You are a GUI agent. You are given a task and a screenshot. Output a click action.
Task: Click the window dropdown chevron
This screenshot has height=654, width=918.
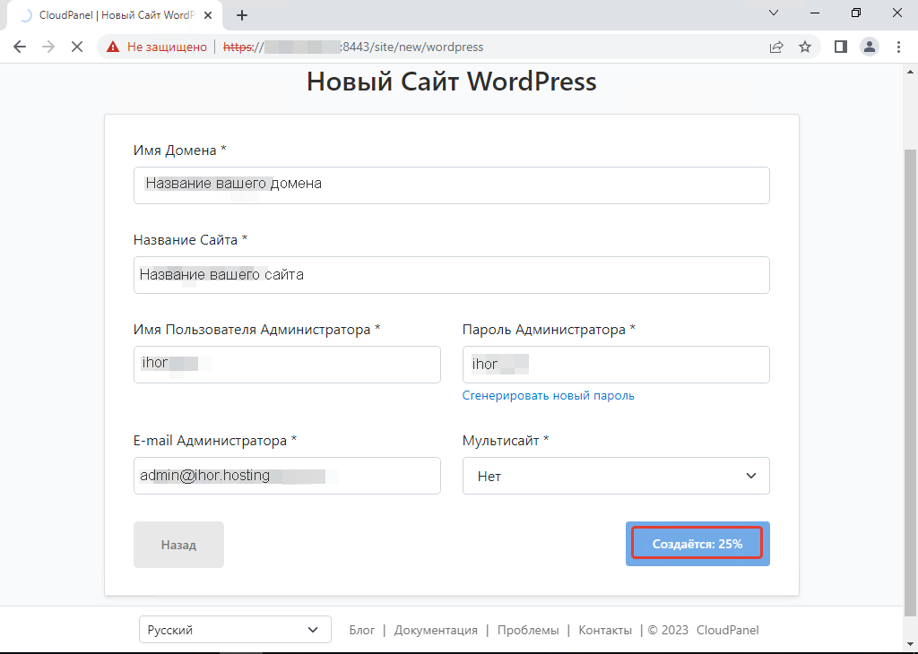pyautogui.click(x=774, y=13)
